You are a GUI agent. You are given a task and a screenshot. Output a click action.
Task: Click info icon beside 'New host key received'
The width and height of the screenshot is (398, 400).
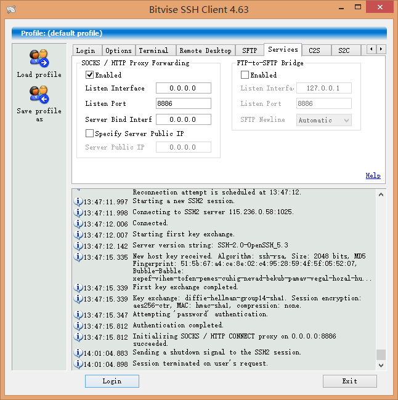tap(78, 257)
